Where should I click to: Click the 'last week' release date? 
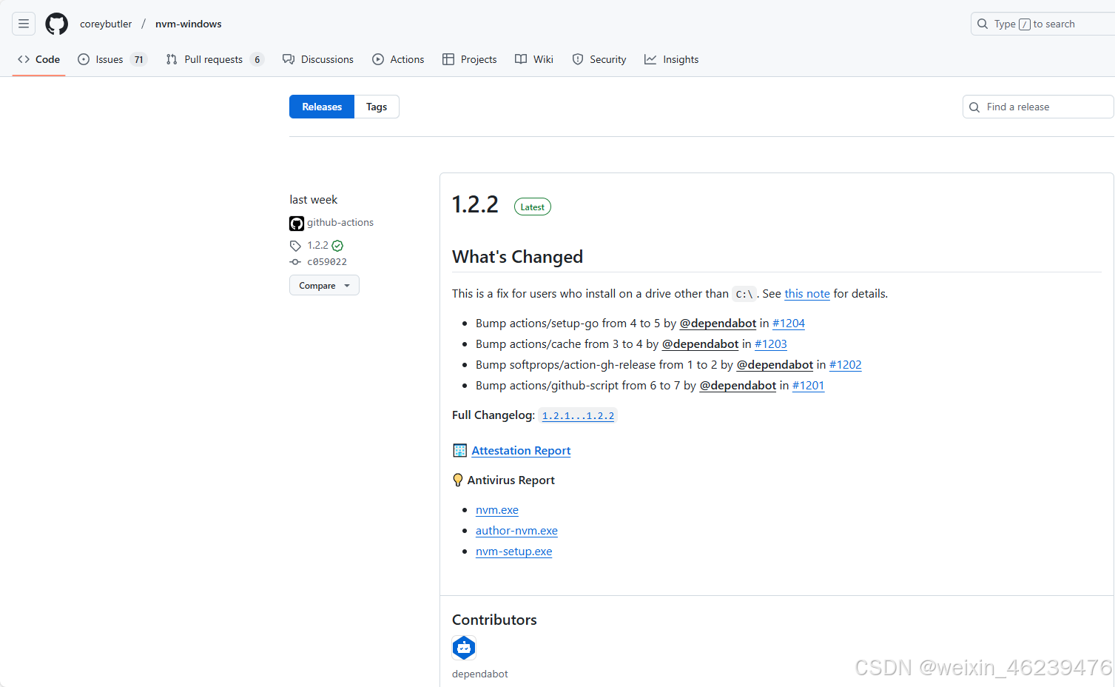(x=314, y=200)
